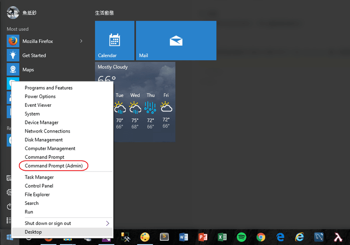Open Control Panel
Screen dimensions: 350x245
pyautogui.click(x=39, y=186)
